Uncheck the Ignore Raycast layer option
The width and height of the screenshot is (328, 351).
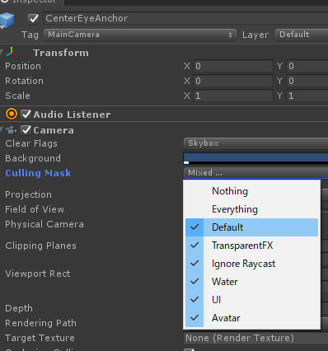[251, 264]
